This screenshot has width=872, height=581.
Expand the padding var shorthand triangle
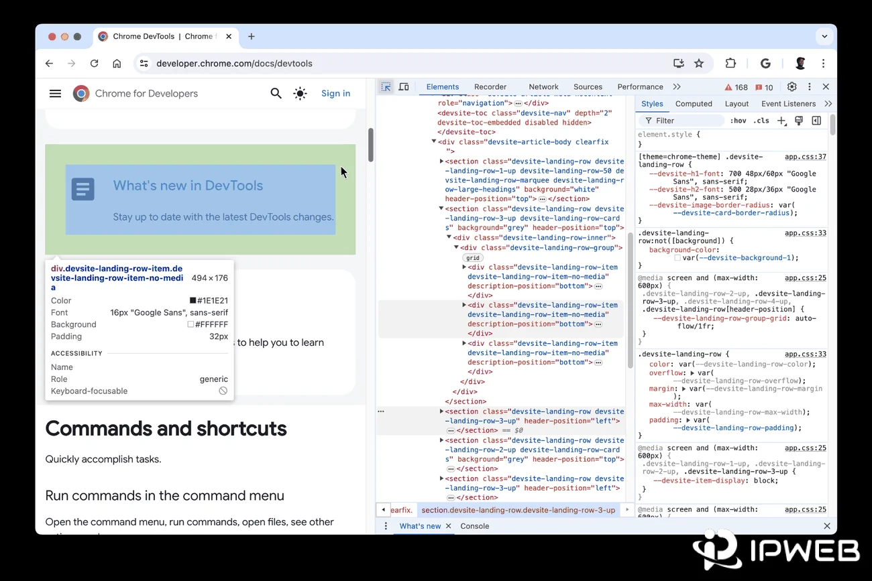(x=688, y=420)
